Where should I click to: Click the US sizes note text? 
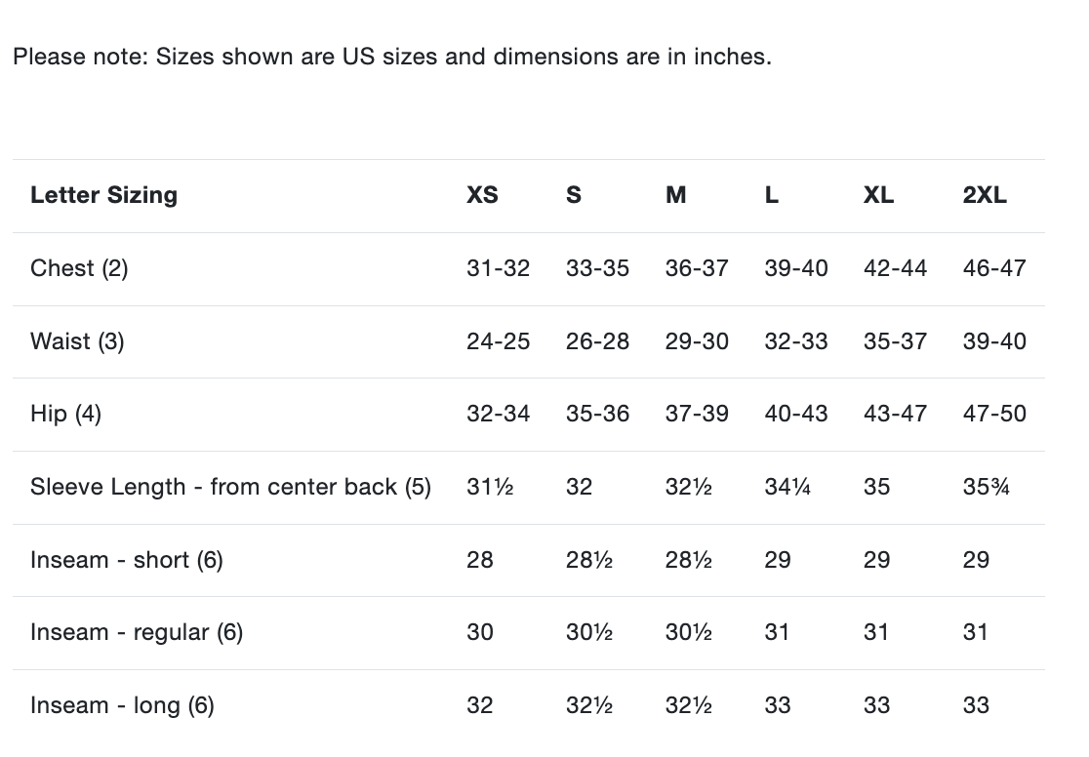tap(391, 57)
